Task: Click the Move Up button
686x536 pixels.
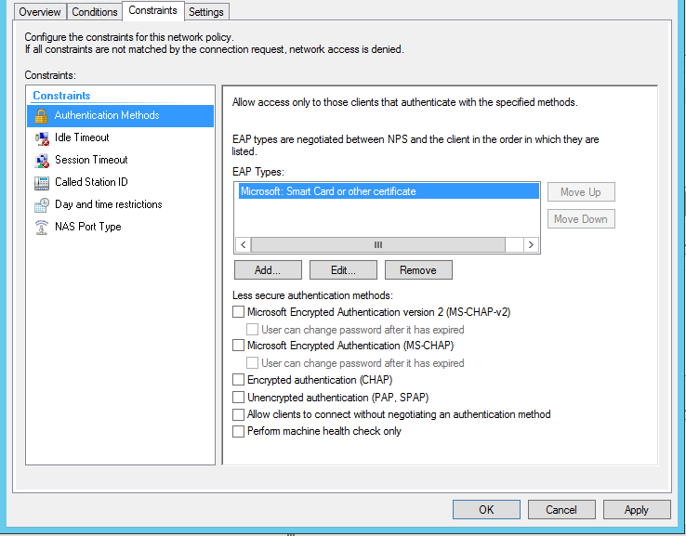Action: point(581,192)
